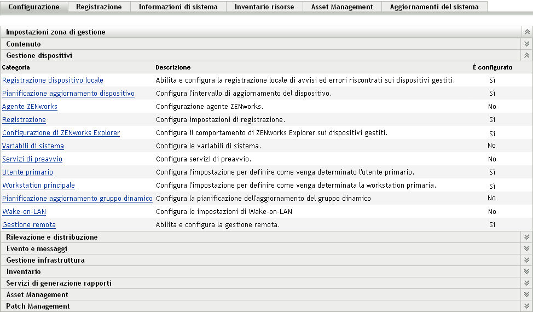Expand the Evento e messaggi chevron
Viewport: 533px width, 313px height.
pos(527,249)
